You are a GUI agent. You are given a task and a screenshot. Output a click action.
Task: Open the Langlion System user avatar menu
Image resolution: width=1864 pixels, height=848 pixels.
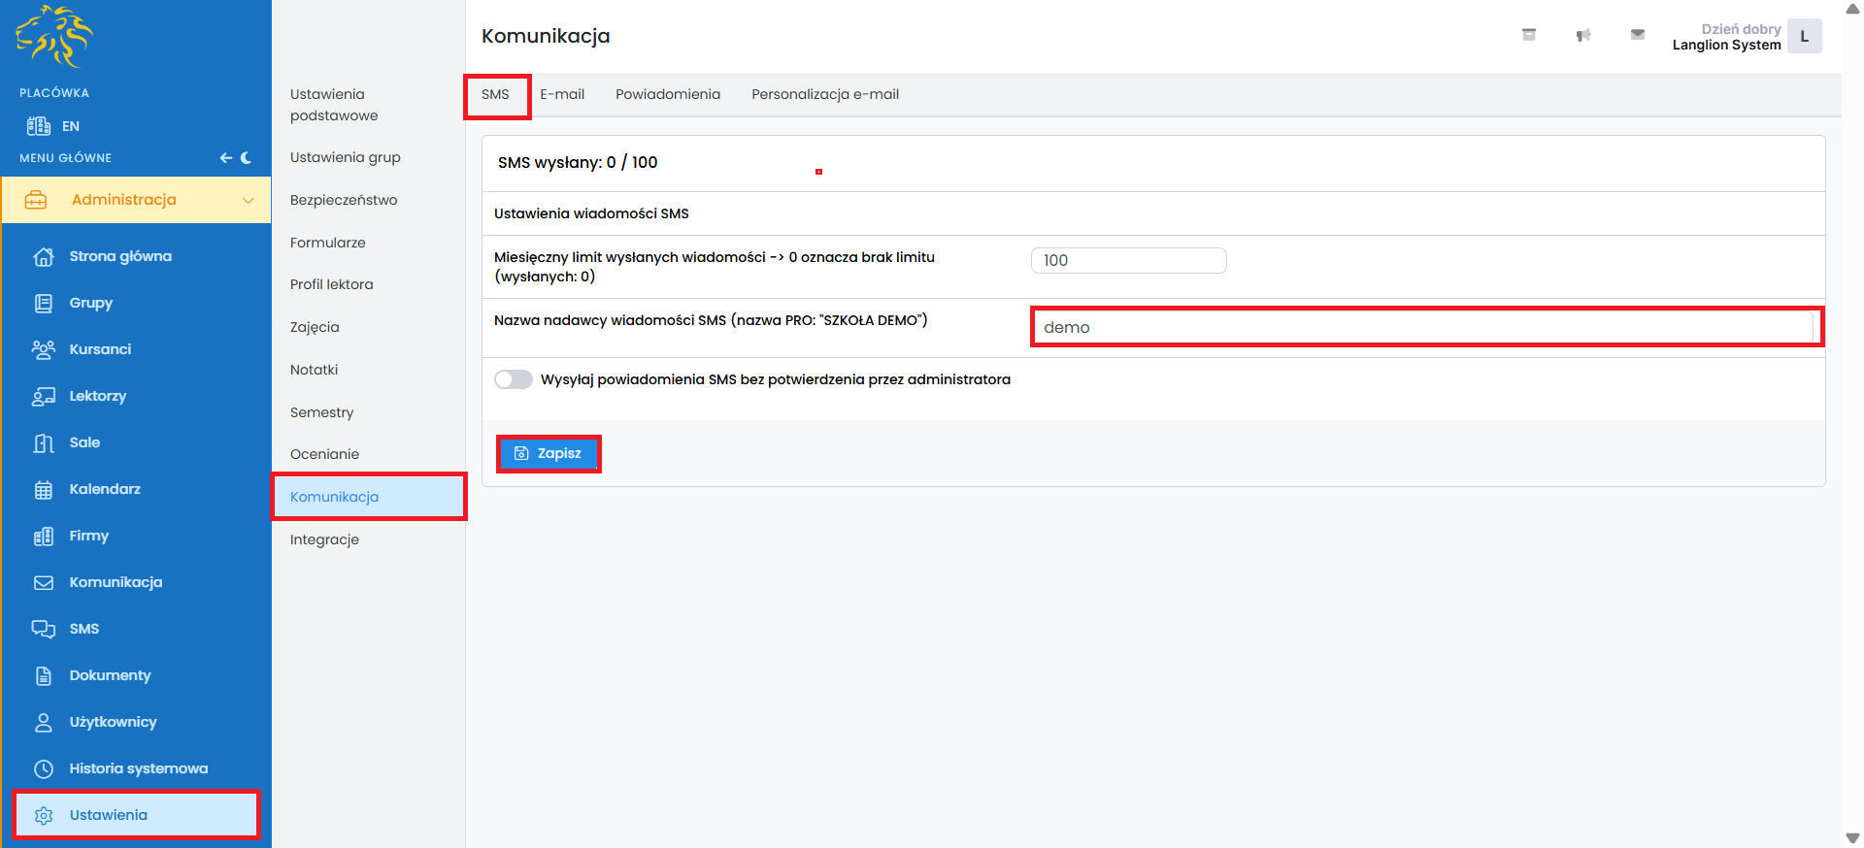[x=1804, y=37]
